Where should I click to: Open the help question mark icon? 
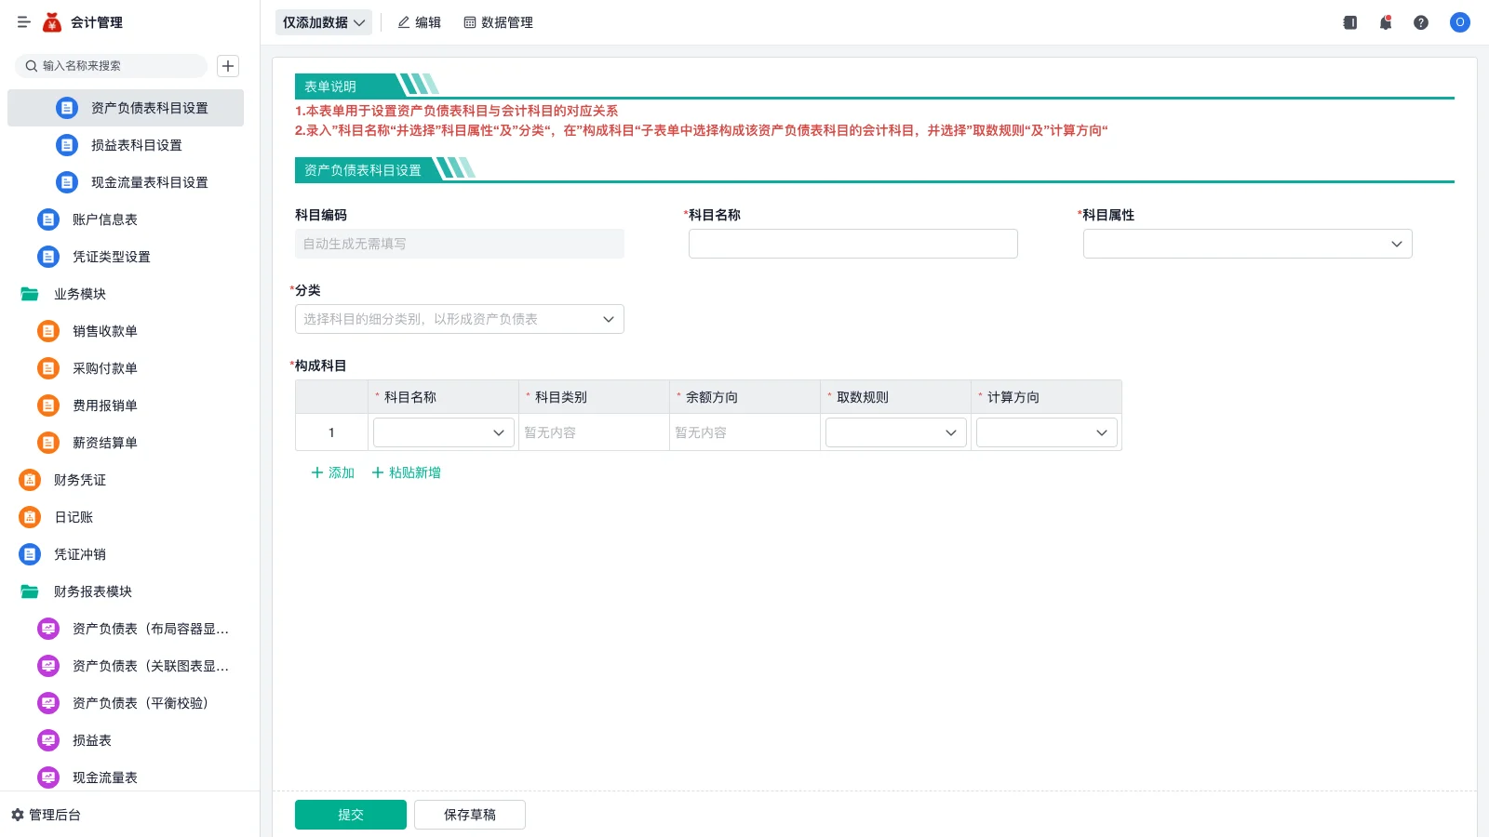click(1421, 22)
